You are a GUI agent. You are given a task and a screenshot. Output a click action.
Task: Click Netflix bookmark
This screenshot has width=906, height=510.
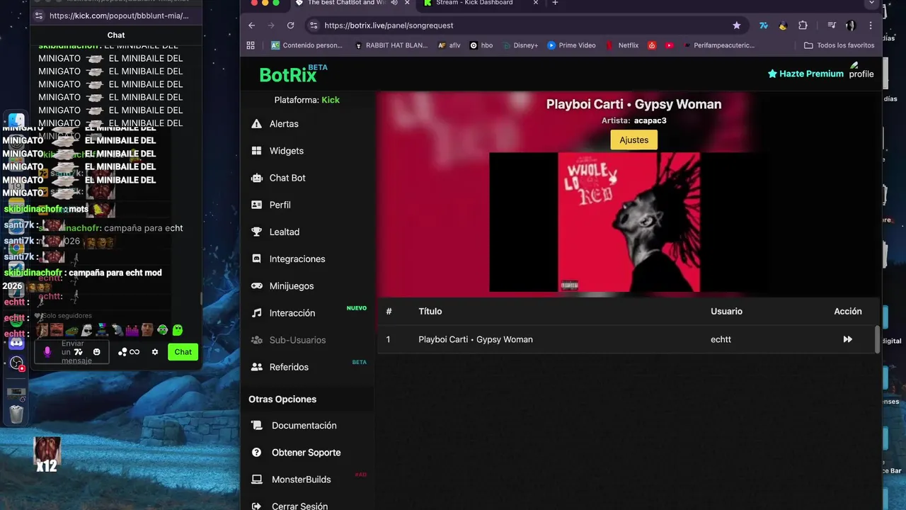click(x=622, y=45)
